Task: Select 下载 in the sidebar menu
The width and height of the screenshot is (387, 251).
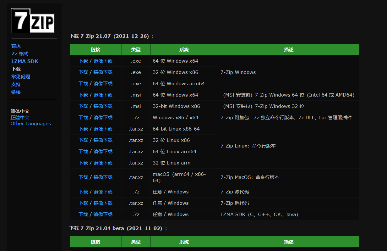Action: [16, 69]
